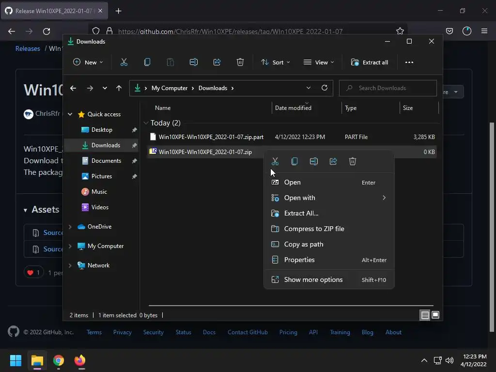496x372 pixels.
Task: Click Explorer's forward navigation arrow
Action: point(90,88)
